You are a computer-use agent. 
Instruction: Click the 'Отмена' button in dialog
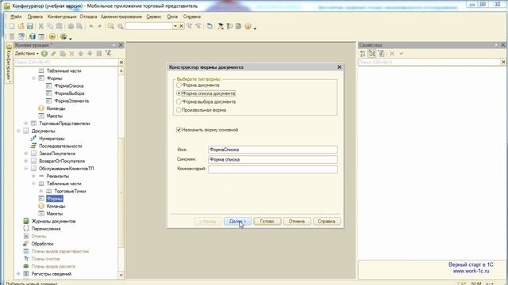297,222
